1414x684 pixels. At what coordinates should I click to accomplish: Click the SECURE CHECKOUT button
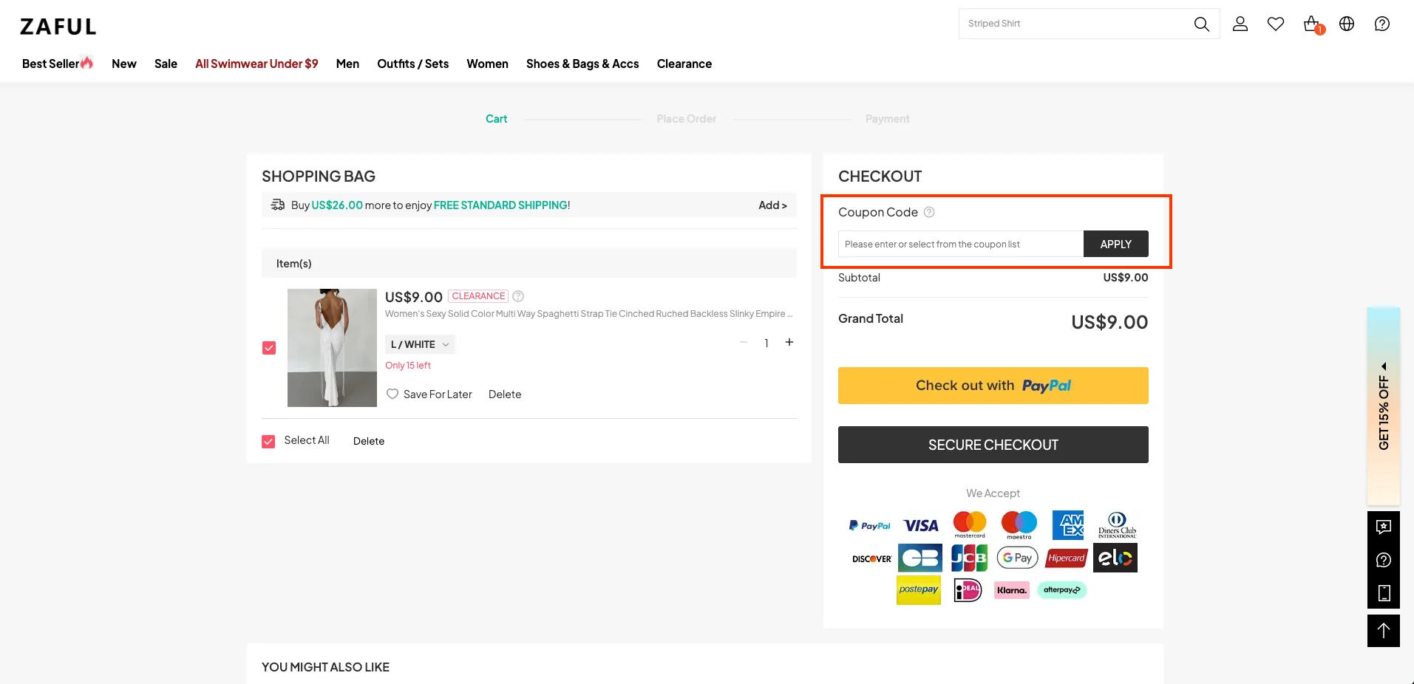993,445
